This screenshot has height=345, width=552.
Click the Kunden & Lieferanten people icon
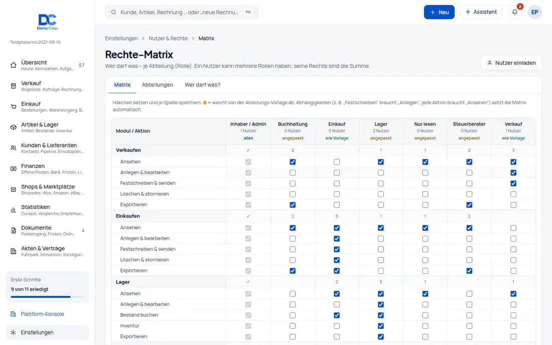pos(14,148)
